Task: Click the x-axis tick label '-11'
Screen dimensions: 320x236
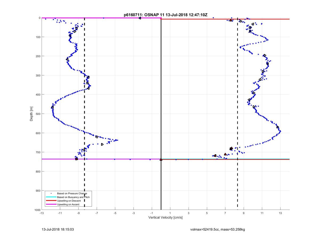Action: [60, 213]
